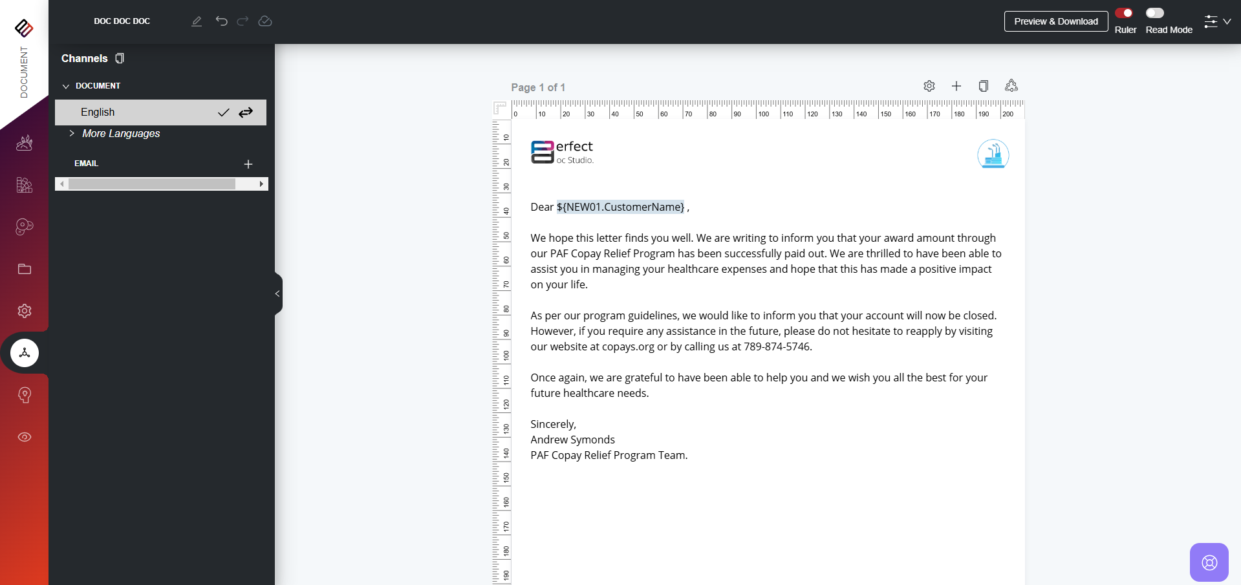Image resolution: width=1241 pixels, height=585 pixels.
Task: Click the redo arrow icon
Action: click(x=243, y=21)
